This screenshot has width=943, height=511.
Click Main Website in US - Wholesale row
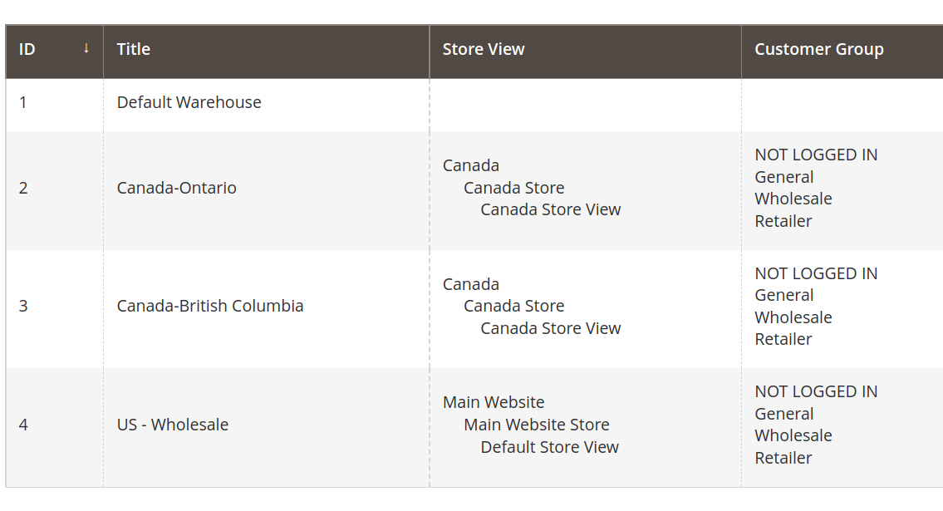[x=494, y=402]
